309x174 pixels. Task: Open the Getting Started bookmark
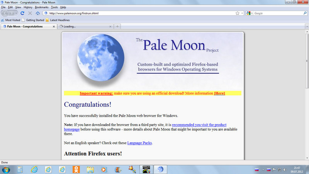click(x=33, y=20)
